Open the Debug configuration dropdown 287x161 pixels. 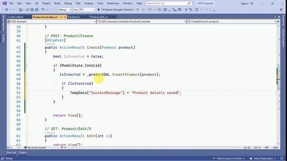point(65,9)
